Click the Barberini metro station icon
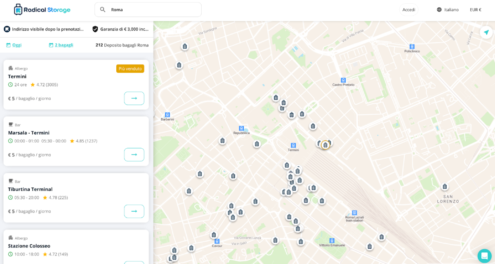 [x=167, y=114]
